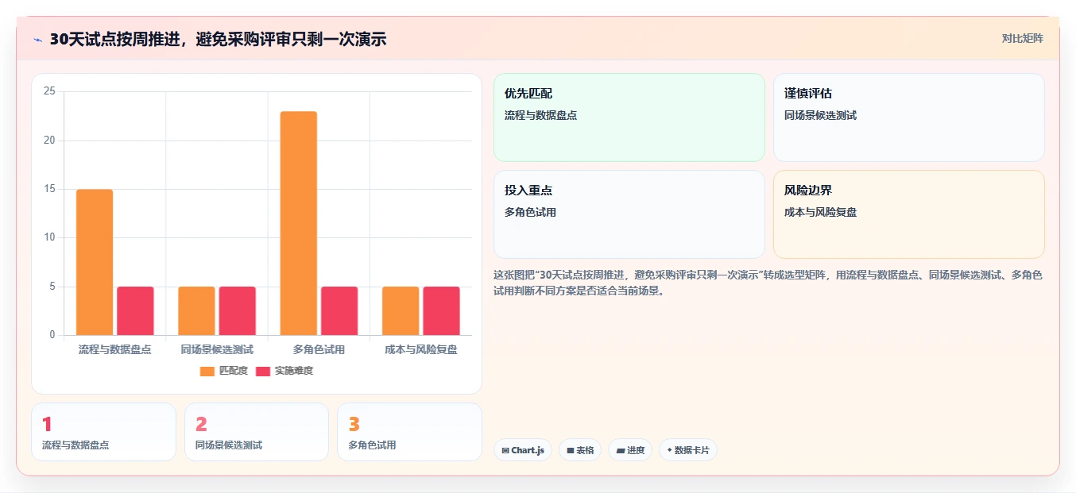This screenshot has width=1076, height=493.
Task: Click the y-axis value 20
Action: pyautogui.click(x=49, y=141)
